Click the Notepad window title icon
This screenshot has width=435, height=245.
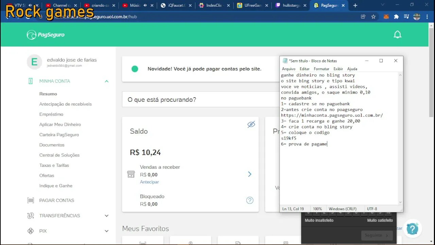click(x=285, y=61)
